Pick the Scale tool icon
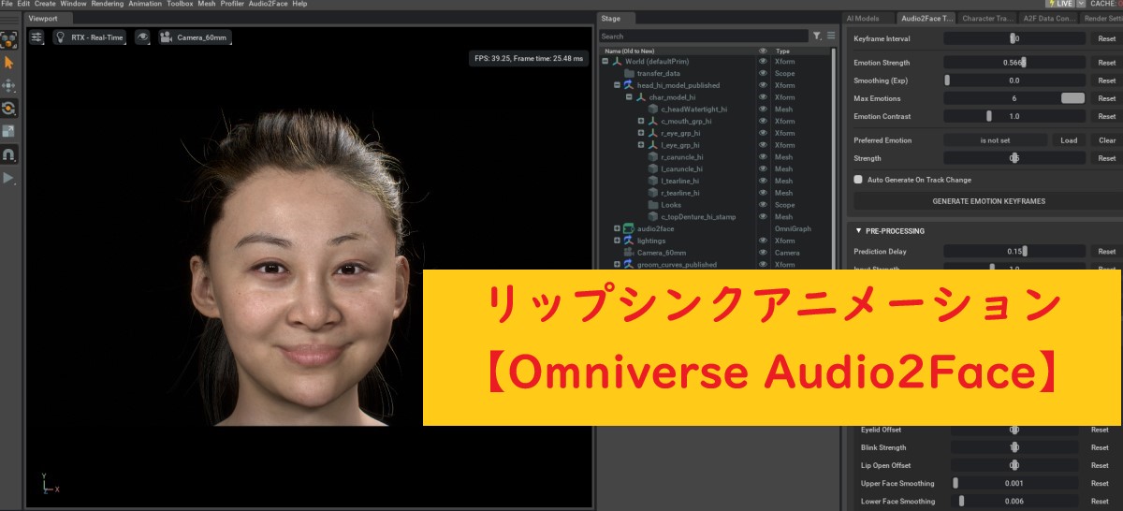Image resolution: width=1123 pixels, height=511 pixels. 8,131
